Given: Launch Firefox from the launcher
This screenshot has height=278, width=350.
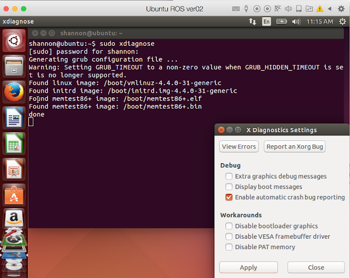Looking at the screenshot, I should click(14, 92).
